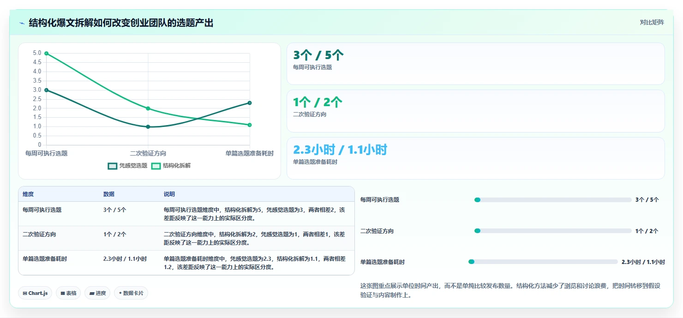Image resolution: width=683 pixels, height=318 pixels.
Task: Click the 进度 tag
Action: click(x=97, y=293)
